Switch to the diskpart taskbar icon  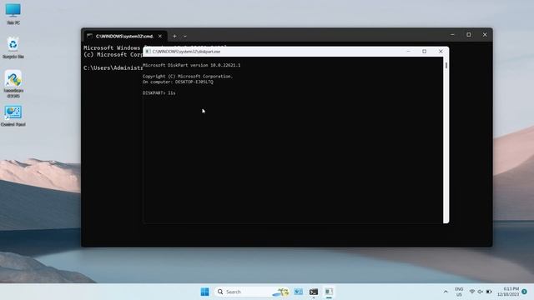pyautogui.click(x=329, y=292)
